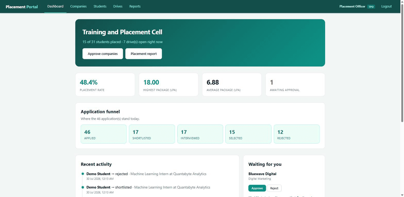Click the Recent activity heading

96,164
